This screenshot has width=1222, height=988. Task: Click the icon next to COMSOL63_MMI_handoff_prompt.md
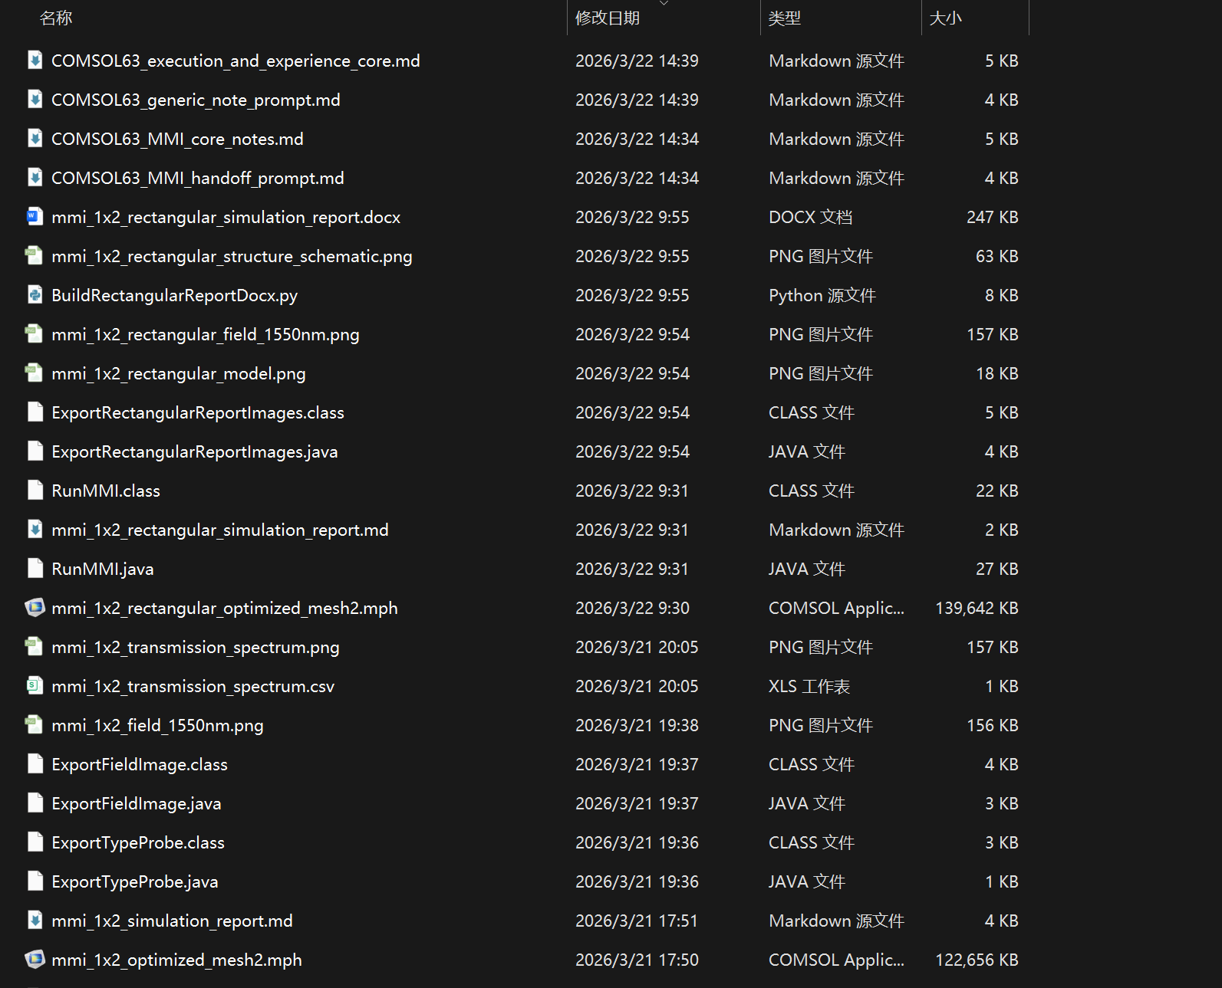(x=35, y=177)
